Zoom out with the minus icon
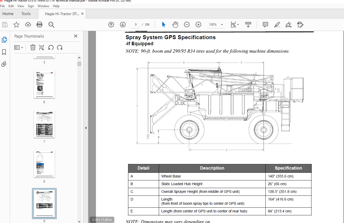The width and height of the screenshot is (344, 223). 187,25
